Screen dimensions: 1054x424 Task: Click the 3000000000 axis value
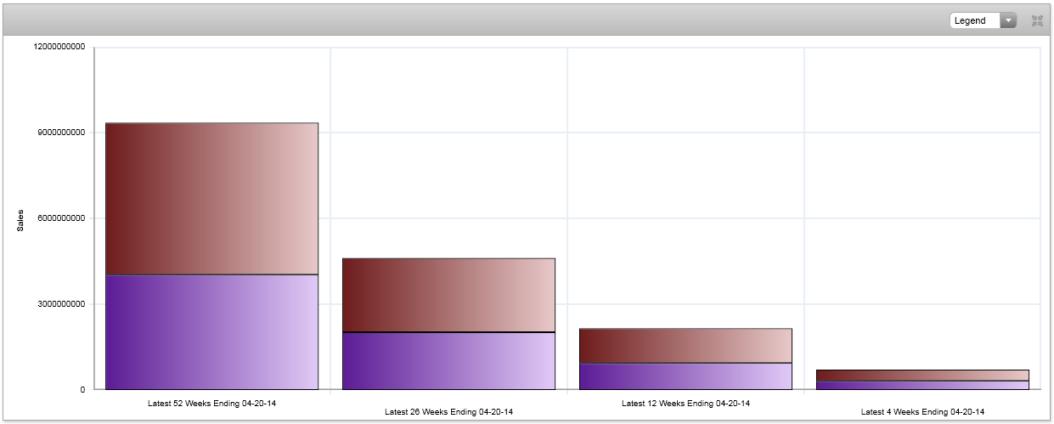pyautogui.click(x=61, y=304)
